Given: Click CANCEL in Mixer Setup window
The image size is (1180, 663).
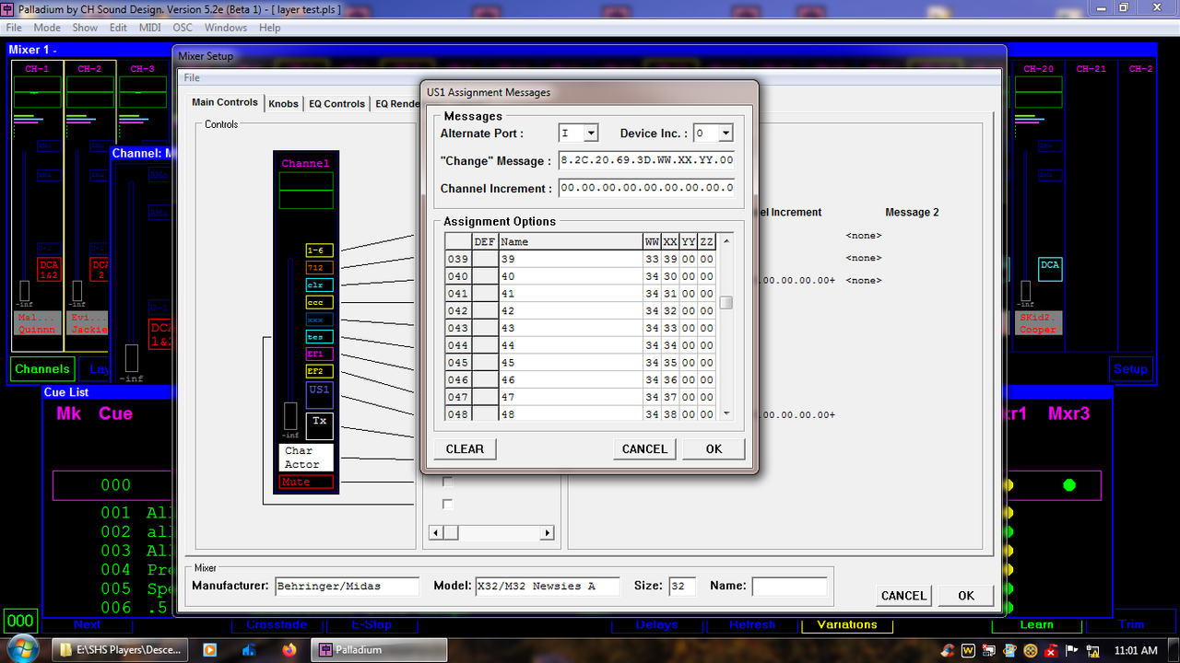Looking at the screenshot, I should click(903, 596).
